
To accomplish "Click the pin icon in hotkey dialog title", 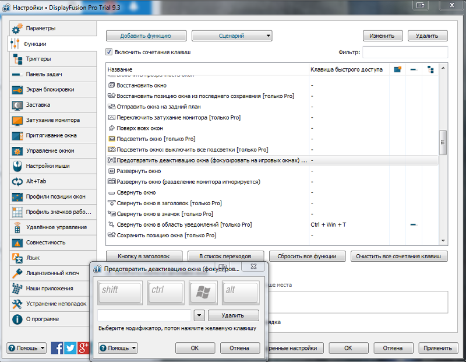I will point(254,269).
